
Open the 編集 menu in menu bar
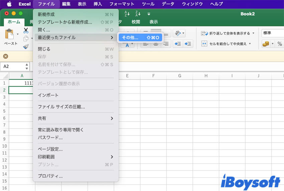tap(66, 4)
